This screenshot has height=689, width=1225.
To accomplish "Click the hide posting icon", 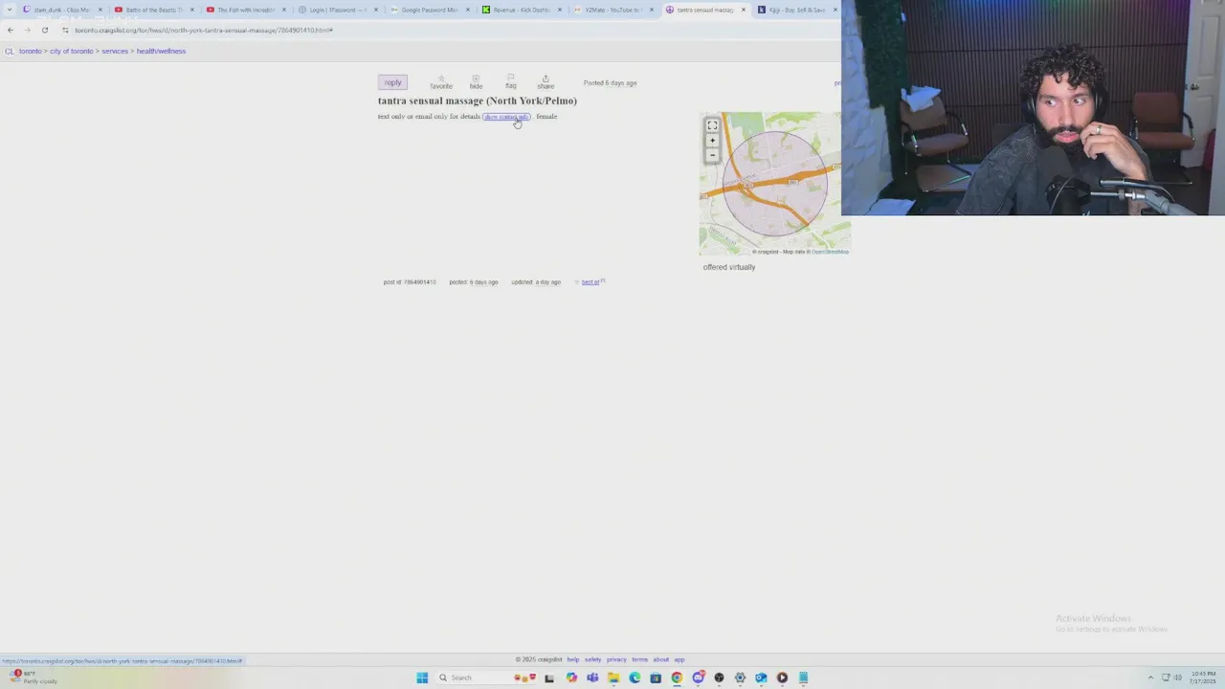I will pos(476,78).
